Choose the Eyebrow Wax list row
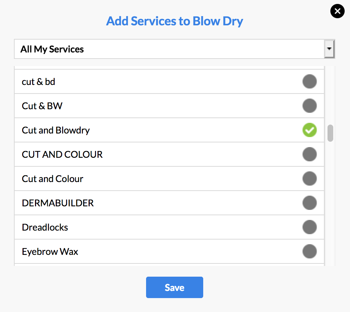 coord(169,252)
